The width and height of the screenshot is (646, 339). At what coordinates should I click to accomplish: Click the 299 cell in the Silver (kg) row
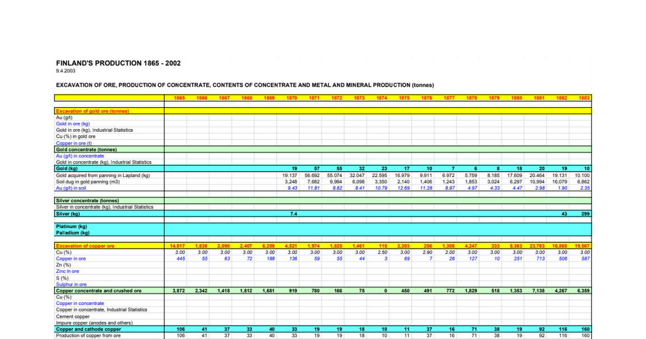586,214
